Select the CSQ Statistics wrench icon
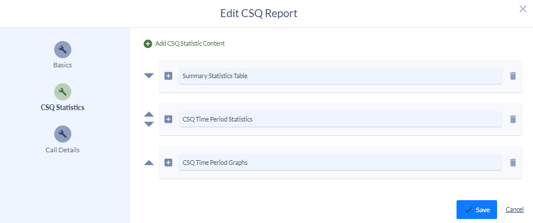The height and width of the screenshot is (223, 533). (x=63, y=92)
